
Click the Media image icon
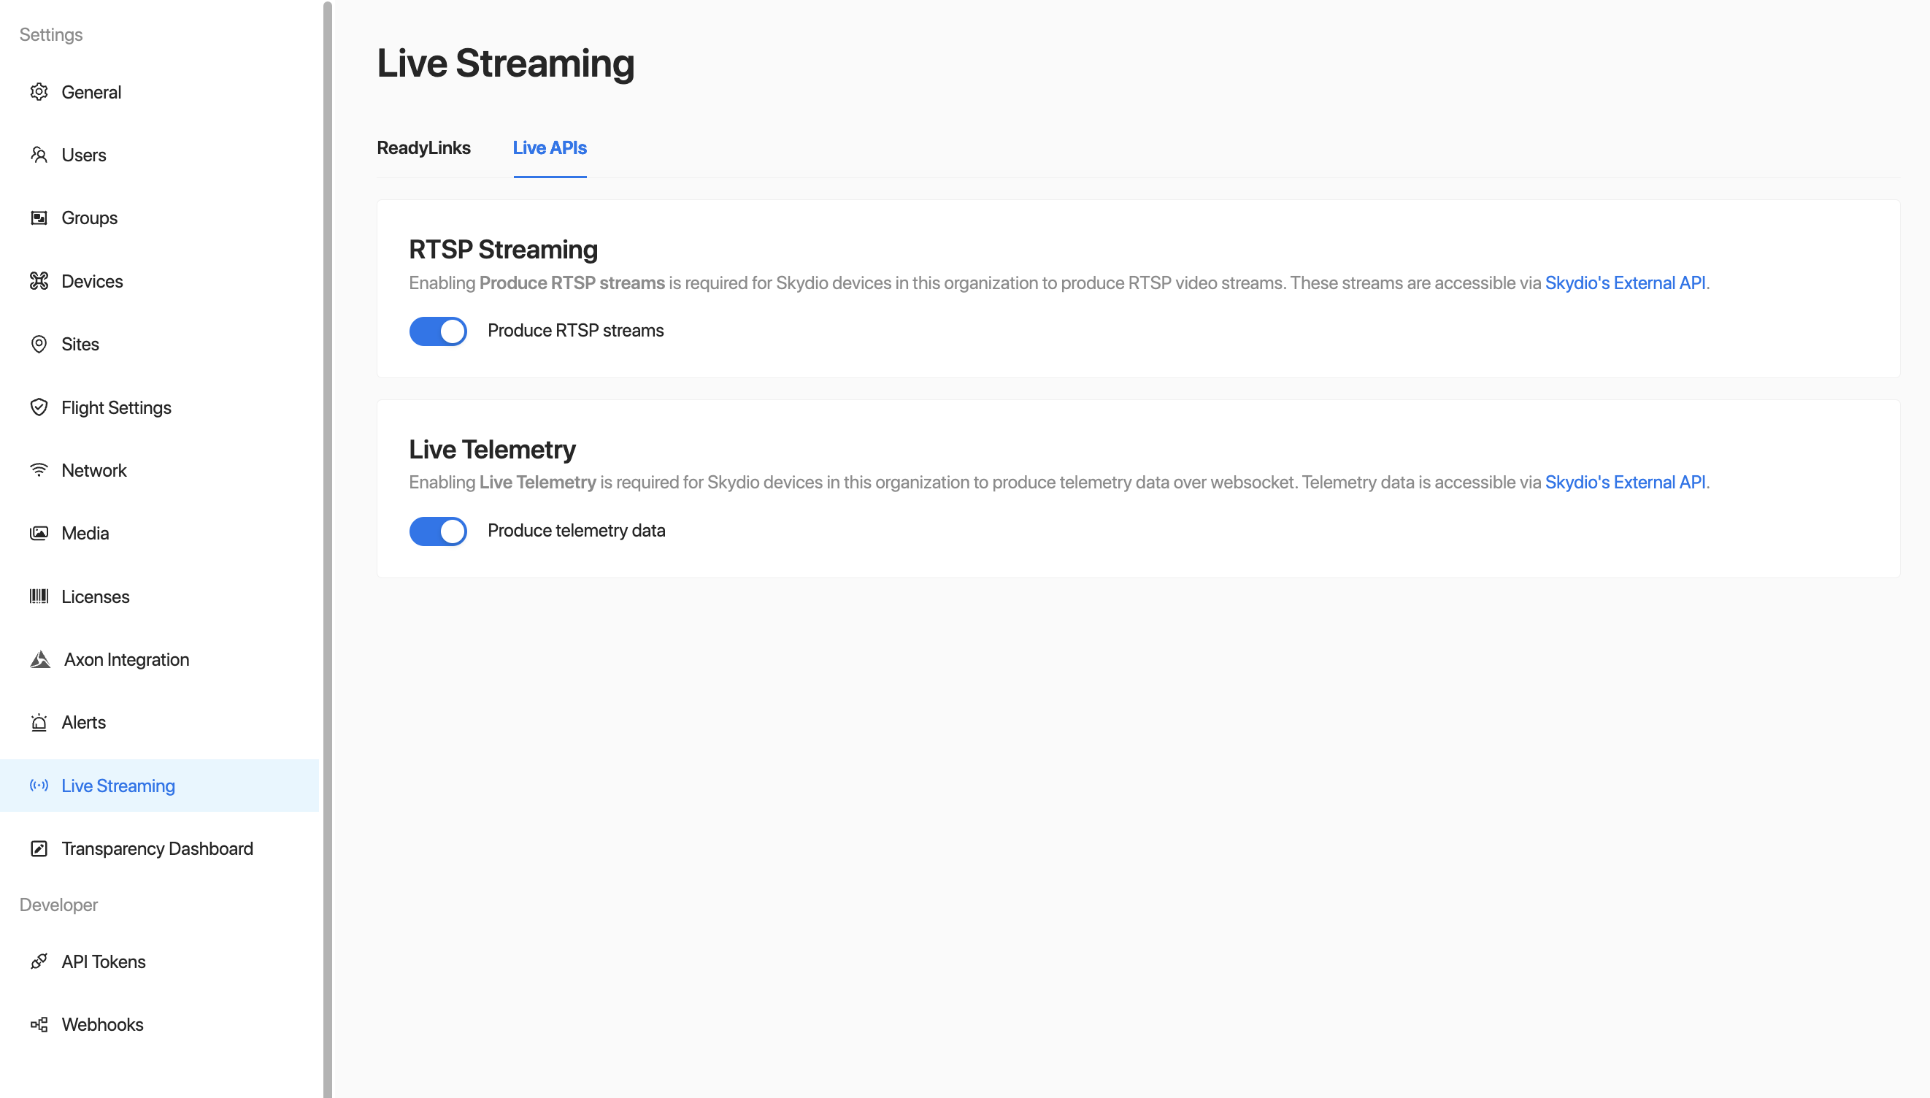(39, 533)
